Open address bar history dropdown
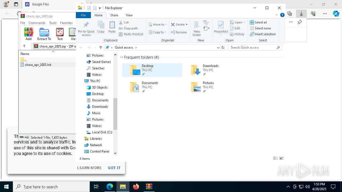 pyautogui.click(x=218, y=47)
